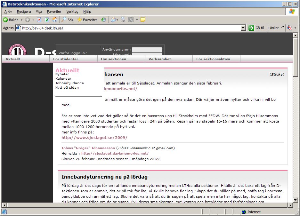
Task: Click the Mail envelope icon
Action: click(113, 20)
